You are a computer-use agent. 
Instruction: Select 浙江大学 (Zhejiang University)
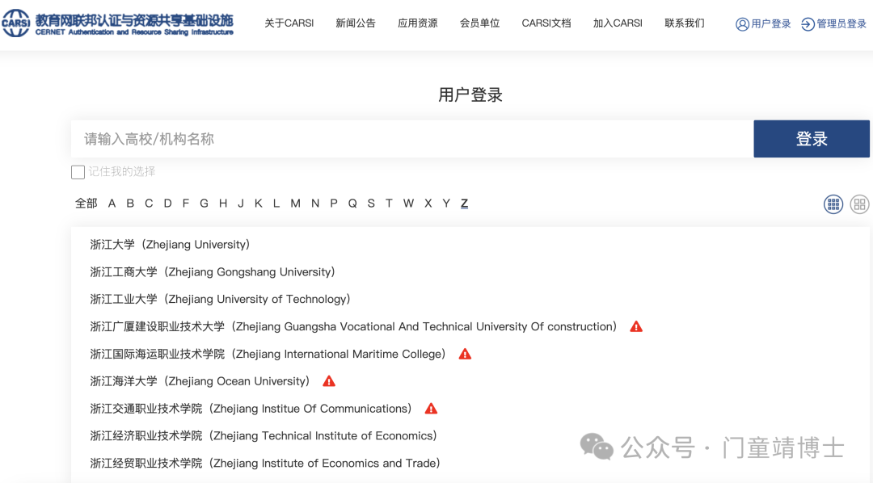pos(170,244)
